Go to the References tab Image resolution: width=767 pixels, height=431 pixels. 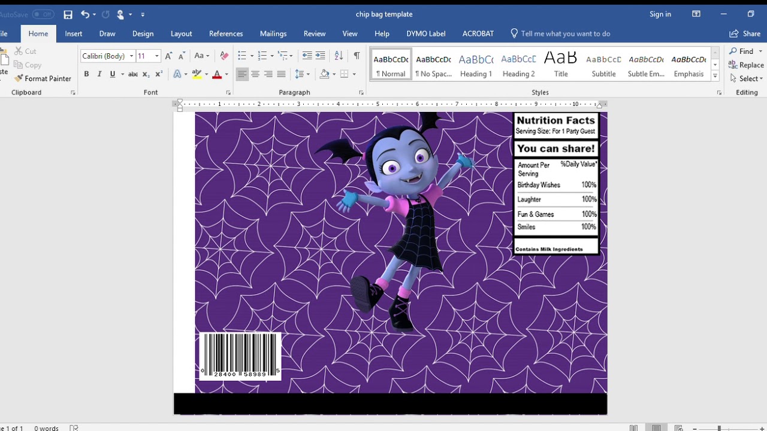[226, 34]
